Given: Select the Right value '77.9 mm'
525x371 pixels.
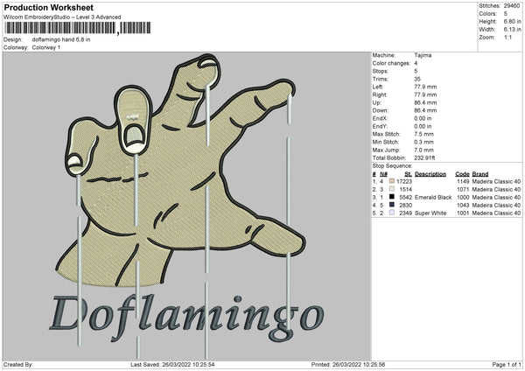Looking at the screenshot, I should [x=425, y=94].
